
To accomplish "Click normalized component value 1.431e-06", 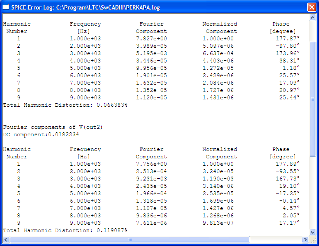I will coord(218,98).
